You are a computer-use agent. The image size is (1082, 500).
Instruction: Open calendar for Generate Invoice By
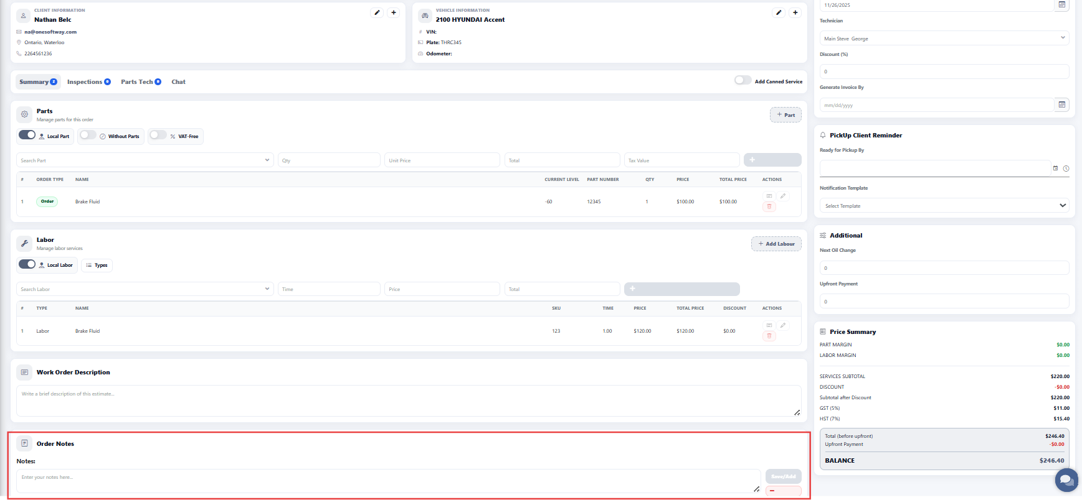click(1062, 104)
